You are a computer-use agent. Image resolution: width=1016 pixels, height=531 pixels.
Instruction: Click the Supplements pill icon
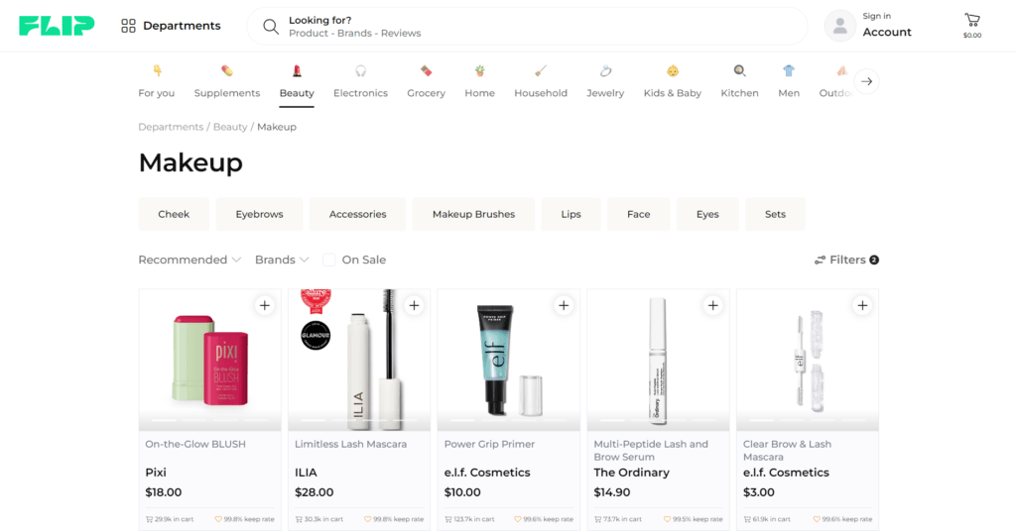coord(227,70)
